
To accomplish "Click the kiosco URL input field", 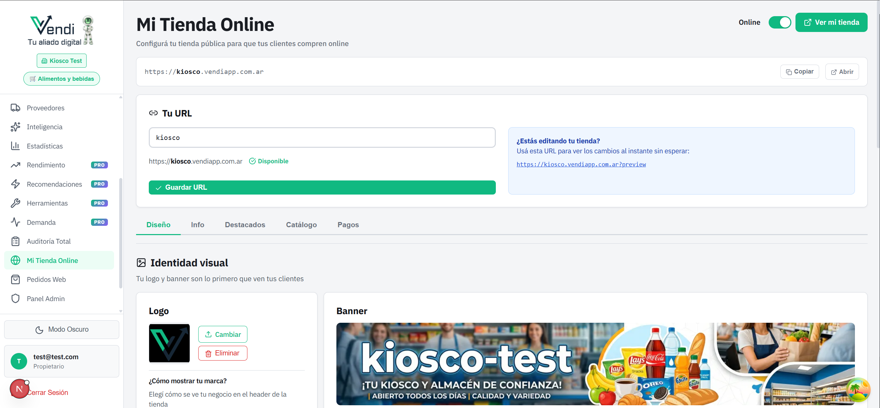I will 322,137.
